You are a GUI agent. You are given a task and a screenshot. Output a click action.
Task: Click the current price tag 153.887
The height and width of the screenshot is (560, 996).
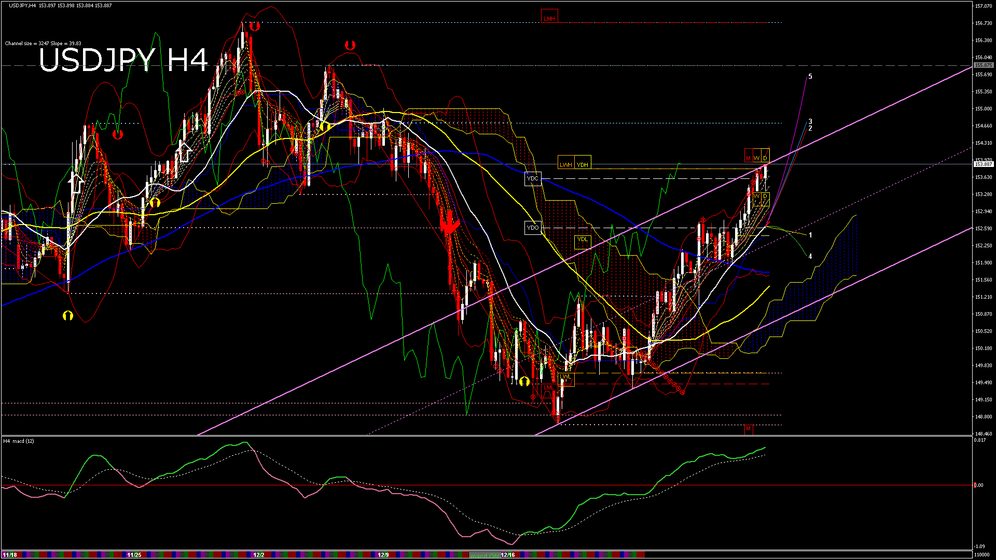pyautogui.click(x=983, y=164)
